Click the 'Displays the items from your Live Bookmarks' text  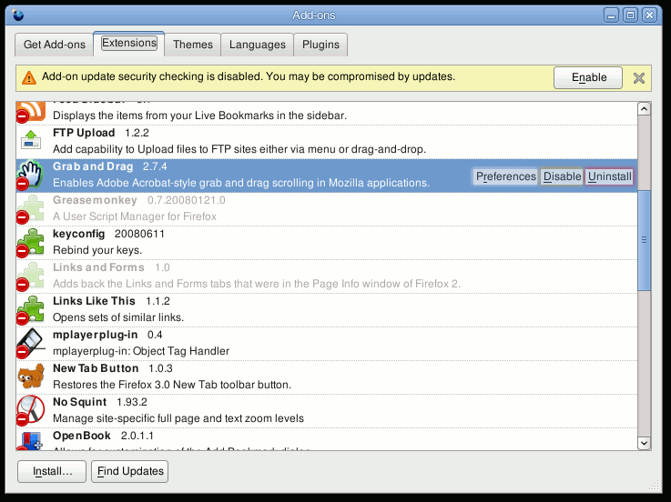[200, 115]
